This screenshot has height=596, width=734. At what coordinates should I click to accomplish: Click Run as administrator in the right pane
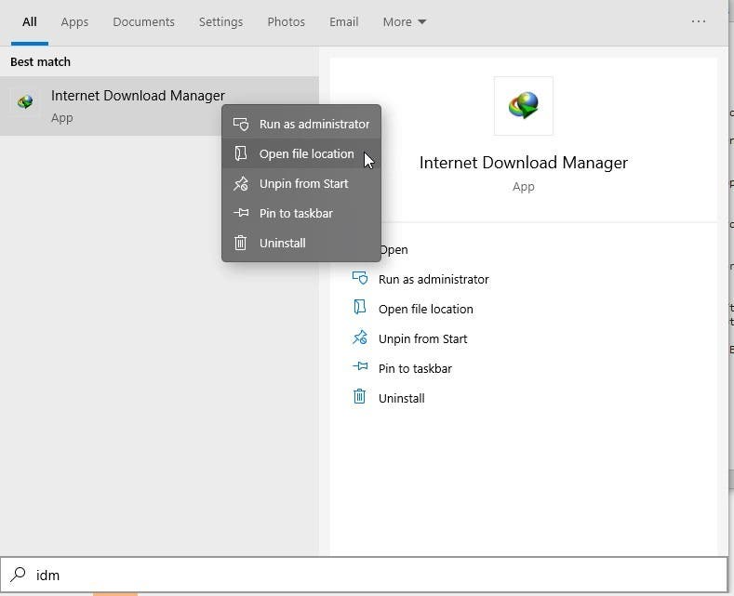click(x=434, y=279)
